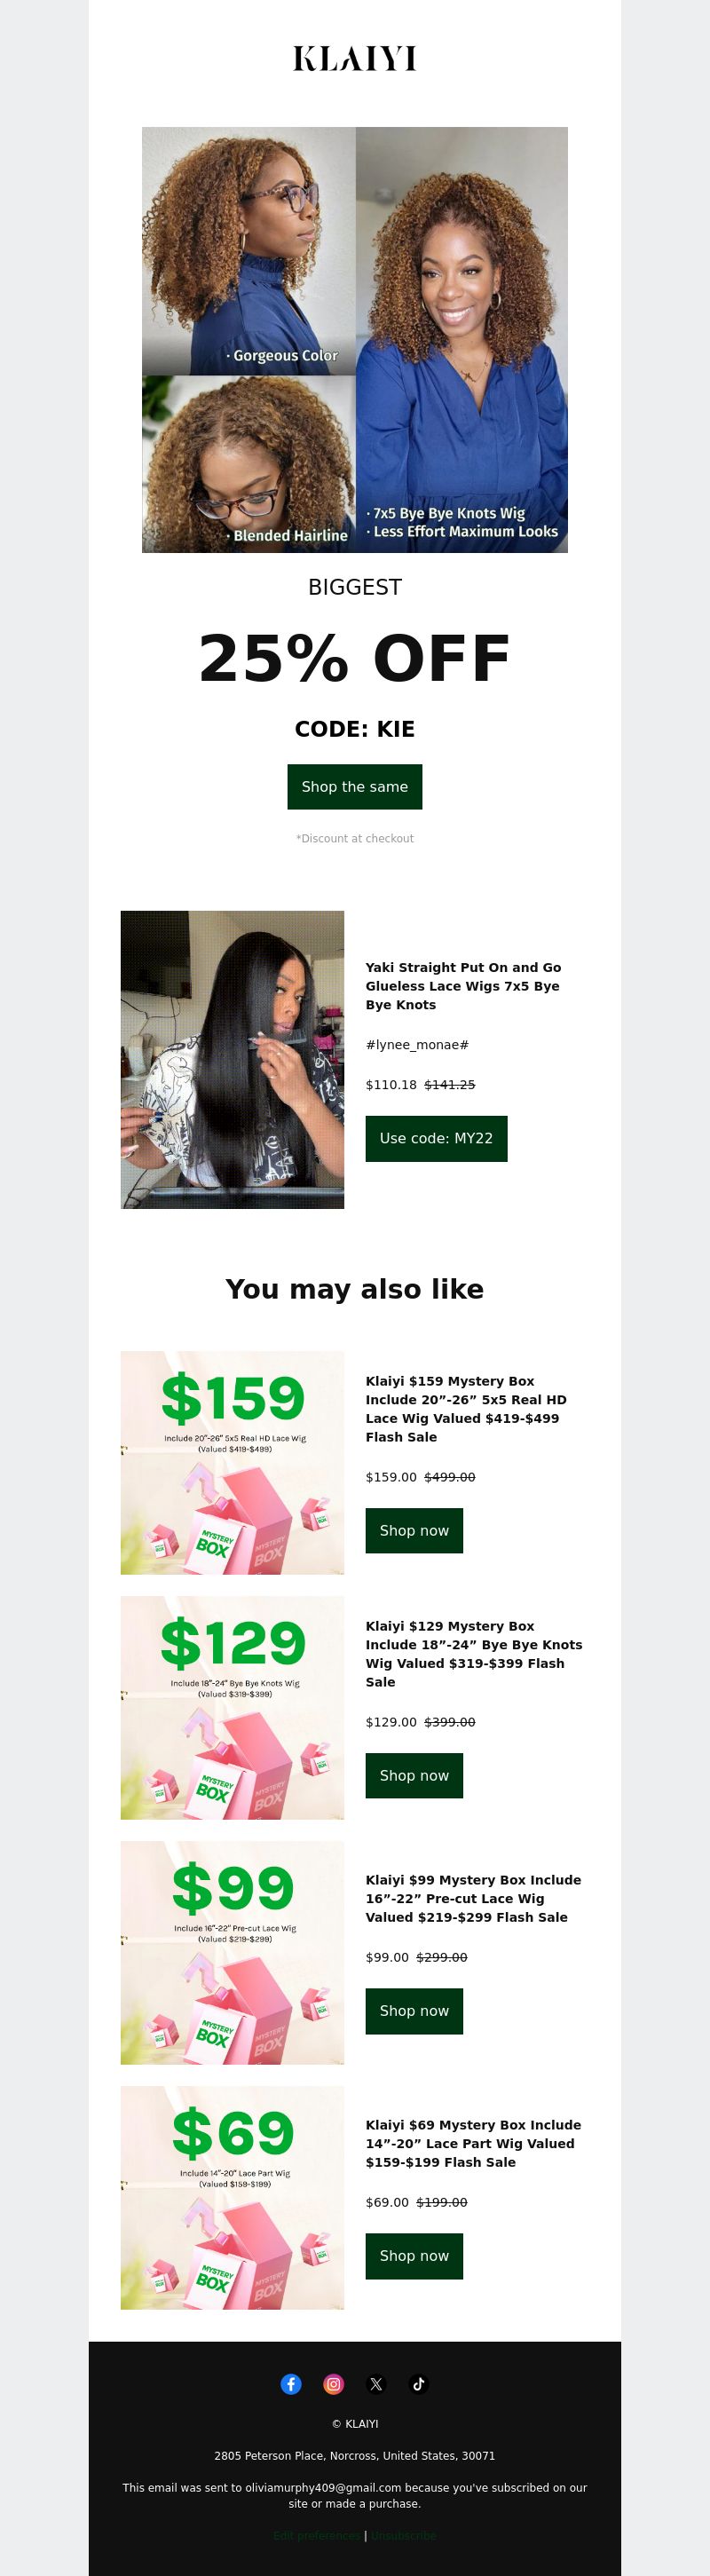Screen dimensions: 710x2576
Task: Open Yaki Straight Put On and Go title
Action: pos(463,986)
